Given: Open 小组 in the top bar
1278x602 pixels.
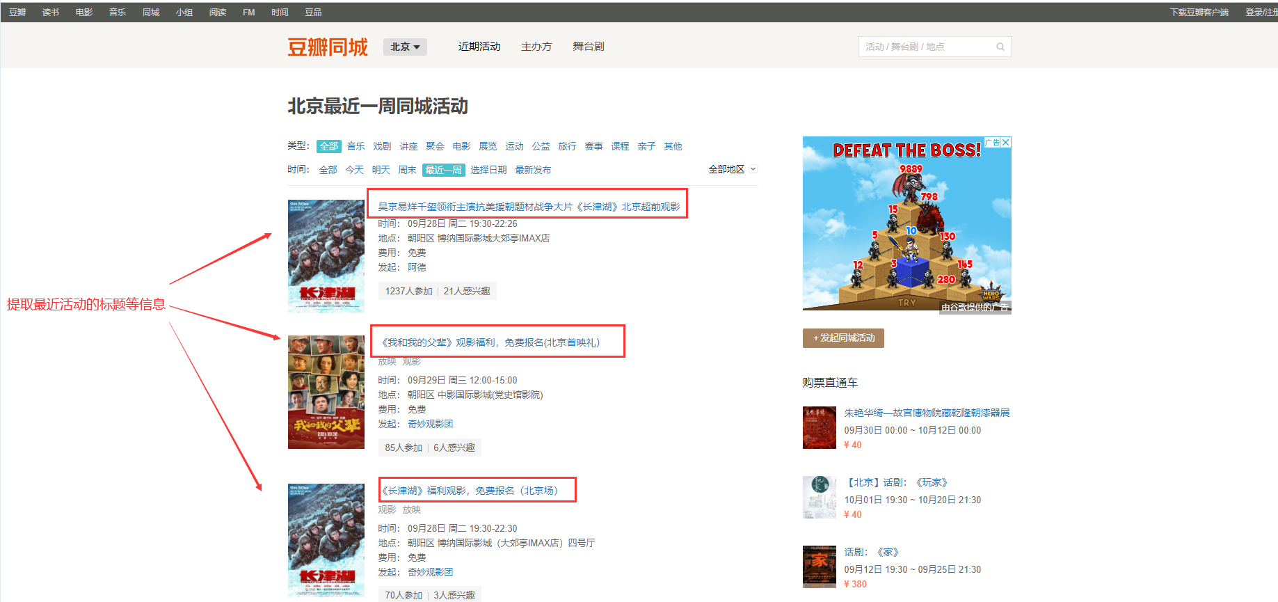Looking at the screenshot, I should 184,13.
